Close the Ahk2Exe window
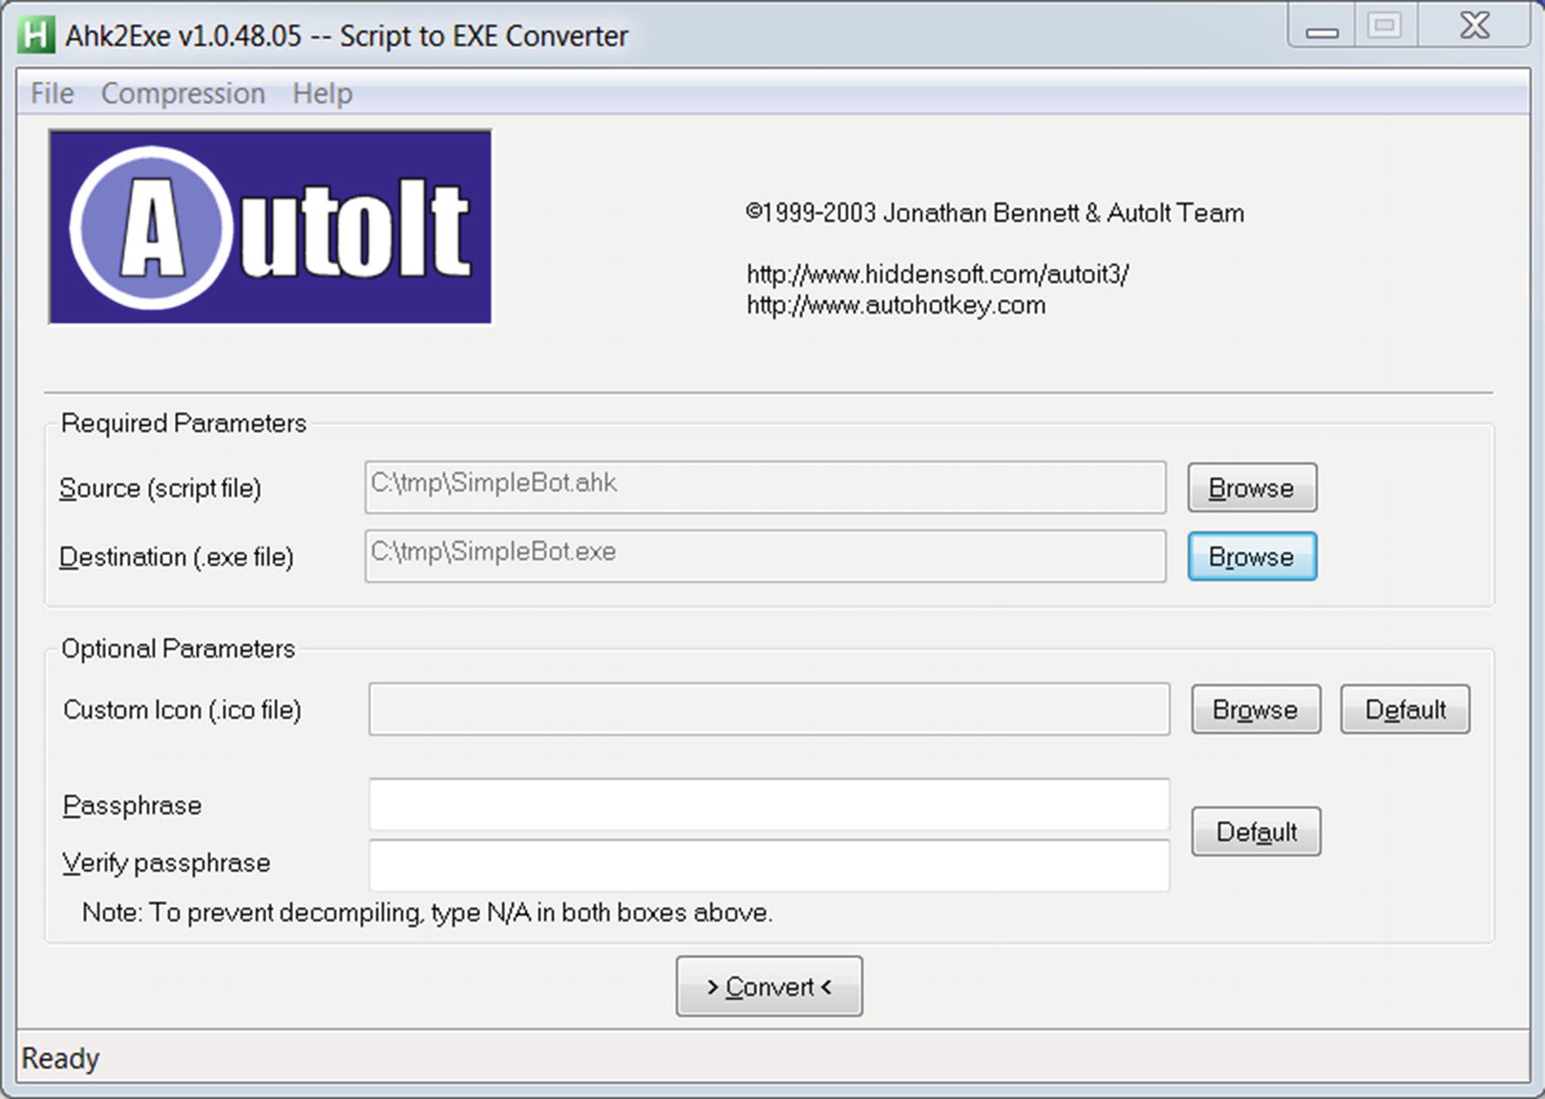Screen dimensions: 1545x1099 coord(1474,25)
